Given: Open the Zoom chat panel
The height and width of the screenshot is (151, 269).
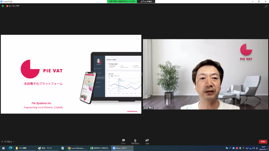Looking at the screenshot, I should pyautogui.click(x=123, y=142).
